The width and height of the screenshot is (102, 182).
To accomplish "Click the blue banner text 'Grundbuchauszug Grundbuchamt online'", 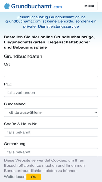I will 51,17.
